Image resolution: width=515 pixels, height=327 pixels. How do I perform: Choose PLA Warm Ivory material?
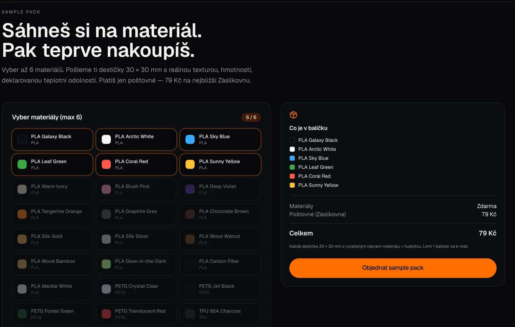coord(52,189)
